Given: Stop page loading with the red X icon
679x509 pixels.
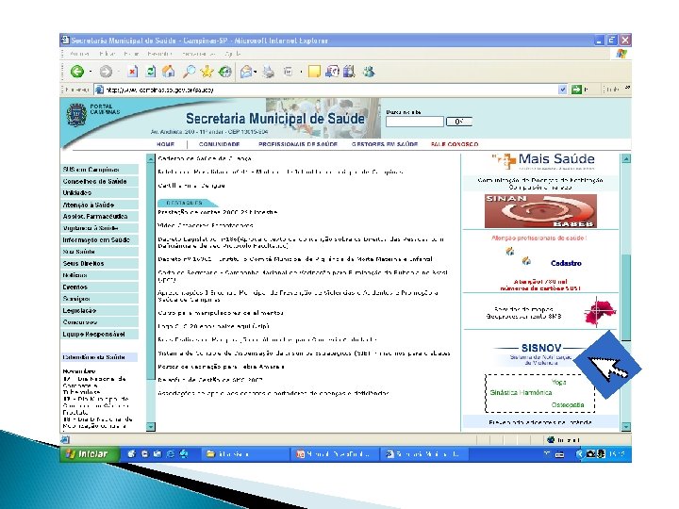Looking at the screenshot, I should click(133, 72).
